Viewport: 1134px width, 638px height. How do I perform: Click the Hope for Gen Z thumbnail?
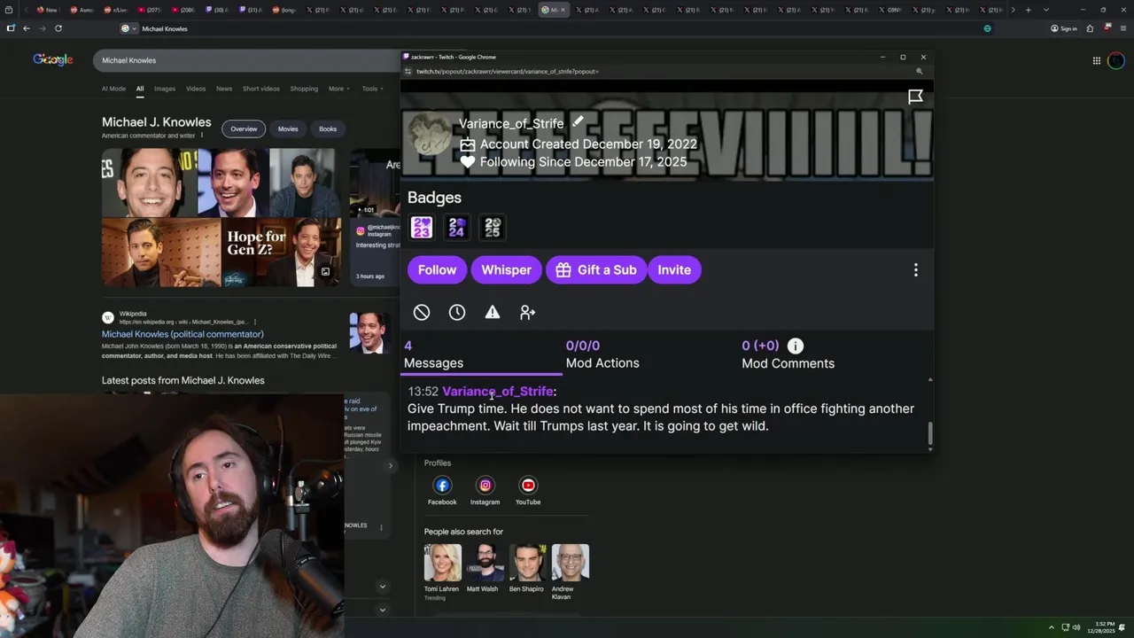click(281, 253)
